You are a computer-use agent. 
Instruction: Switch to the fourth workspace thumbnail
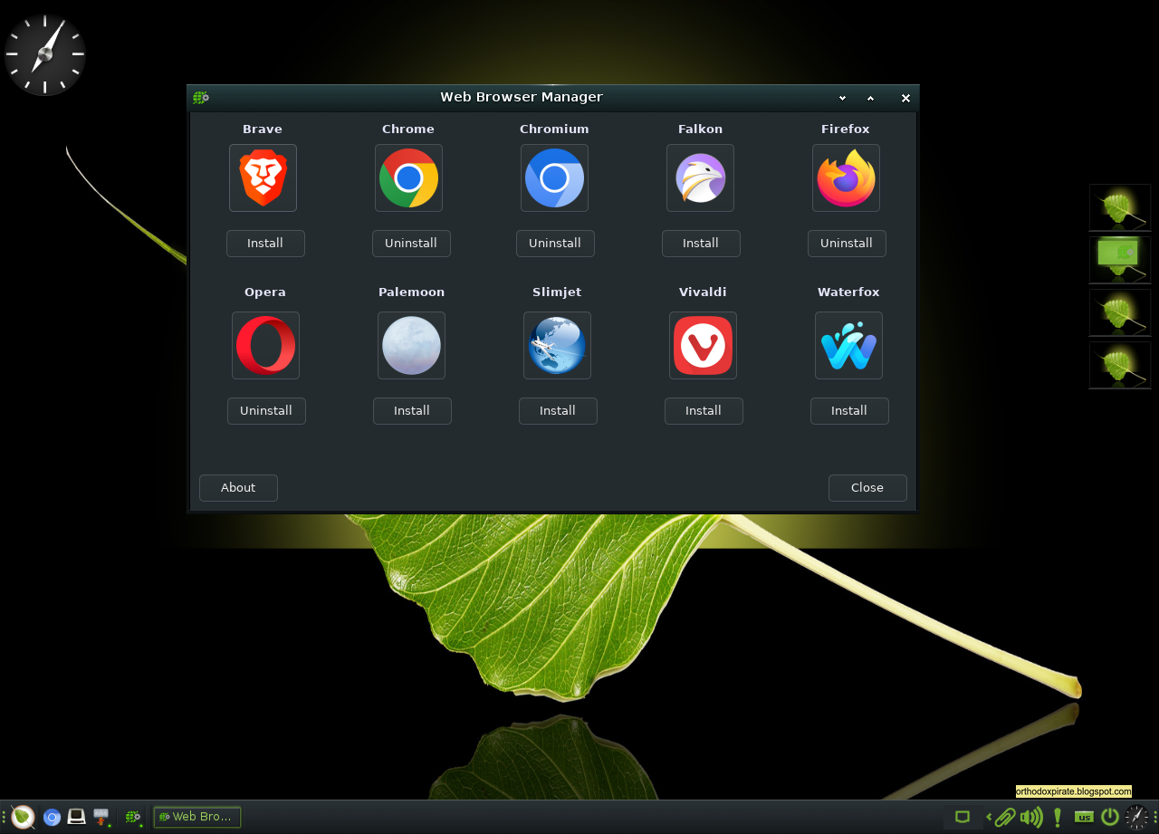click(x=1120, y=366)
